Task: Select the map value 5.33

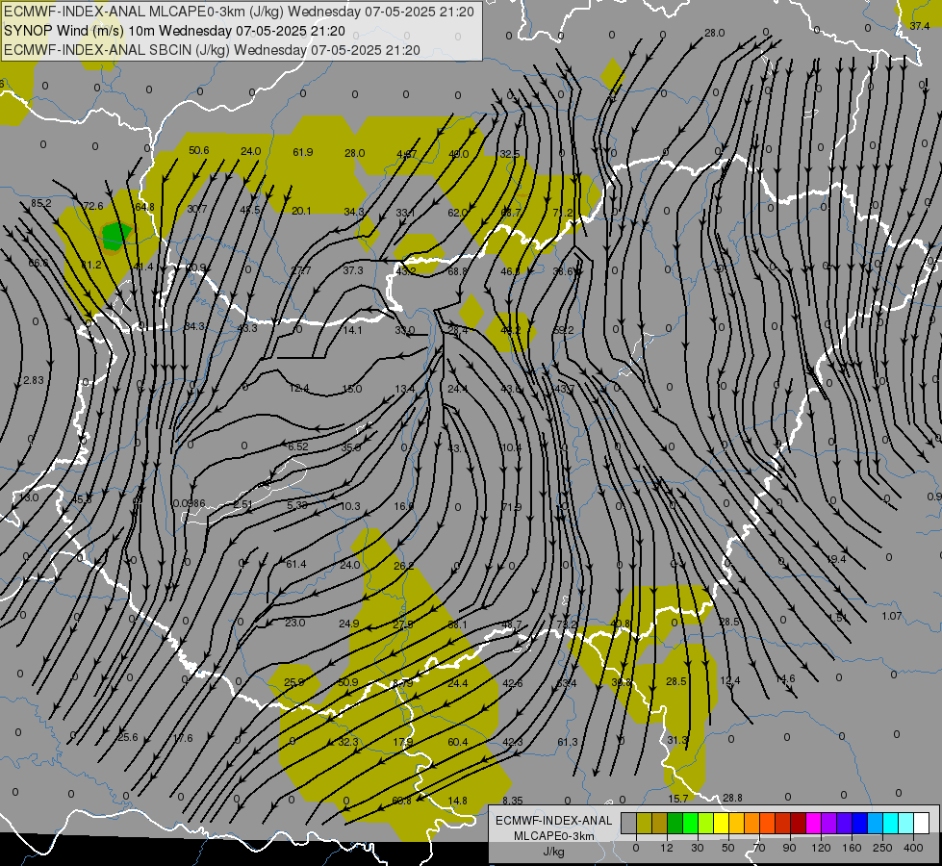Action: coord(297,505)
